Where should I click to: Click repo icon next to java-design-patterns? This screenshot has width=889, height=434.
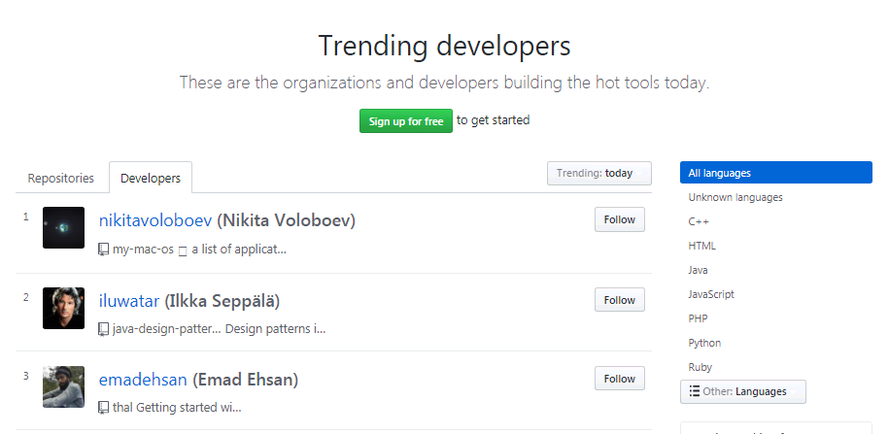(x=104, y=329)
